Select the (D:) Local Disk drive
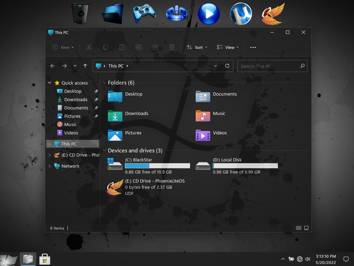 pos(236,166)
